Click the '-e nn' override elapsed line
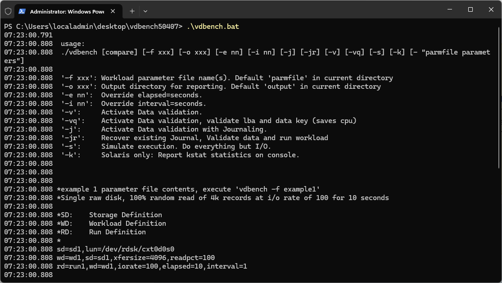This screenshot has width=502, height=283. click(131, 95)
